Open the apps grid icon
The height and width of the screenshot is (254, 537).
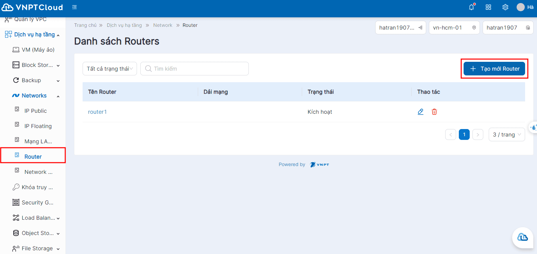point(488,7)
